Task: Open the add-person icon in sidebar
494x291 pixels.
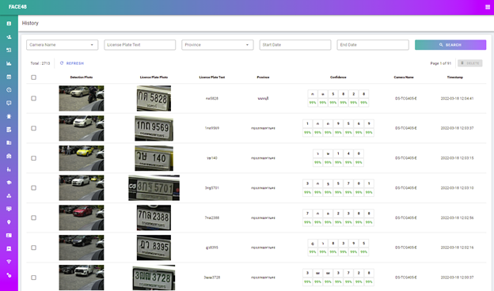Action: (x=9, y=37)
